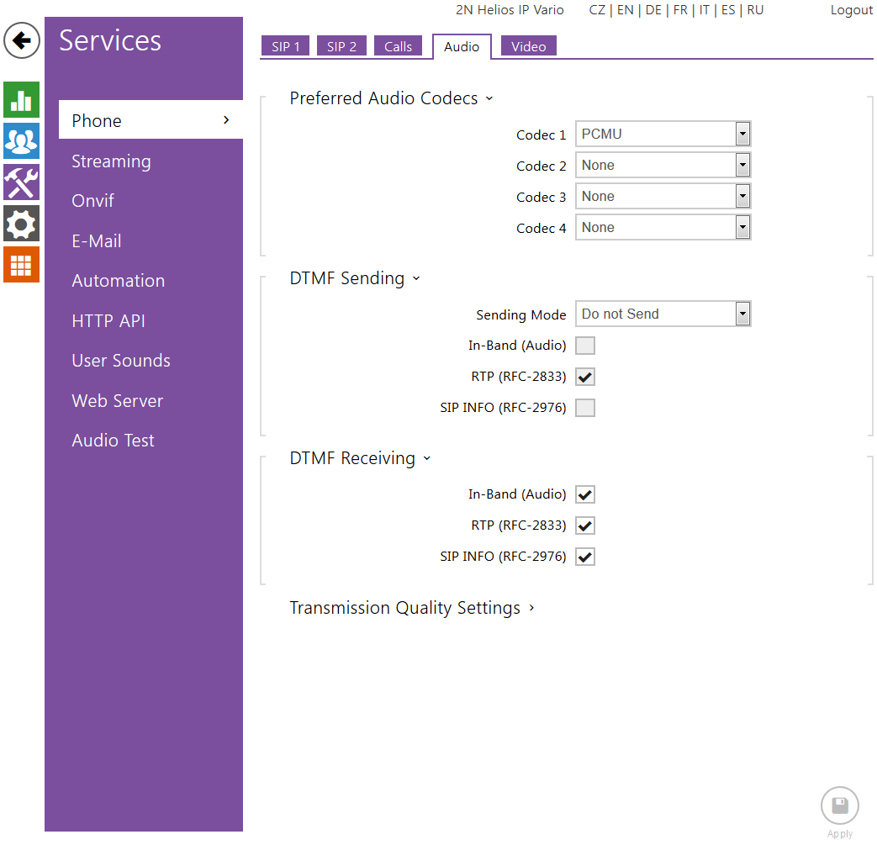Switch to the Video tab
The image size is (877, 845).
[x=528, y=47]
